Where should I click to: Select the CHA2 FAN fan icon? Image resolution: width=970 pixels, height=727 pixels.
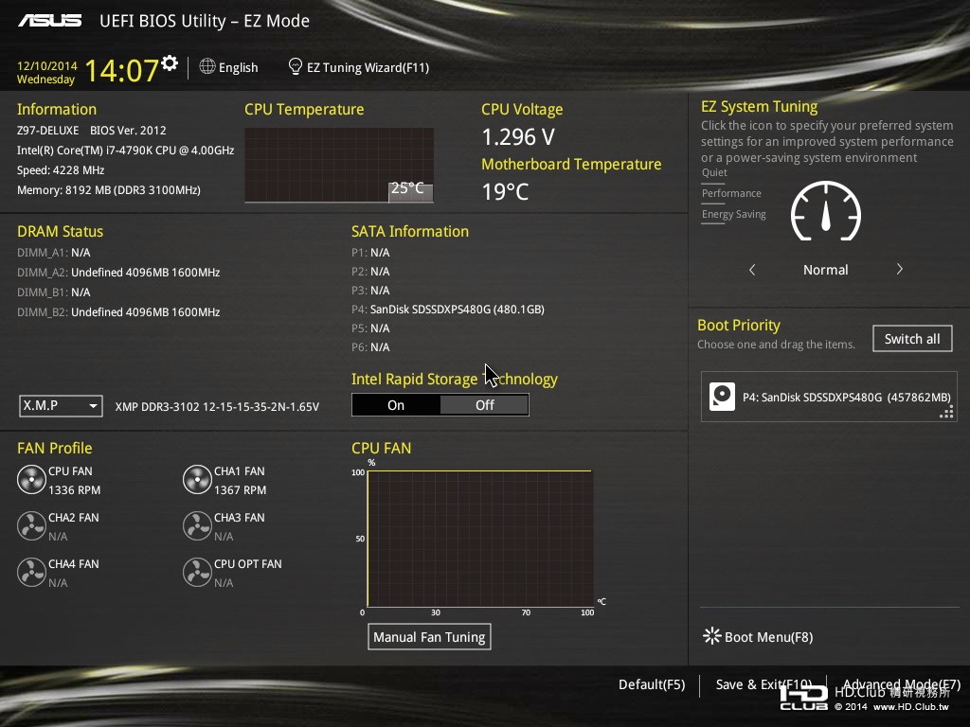tap(31, 526)
